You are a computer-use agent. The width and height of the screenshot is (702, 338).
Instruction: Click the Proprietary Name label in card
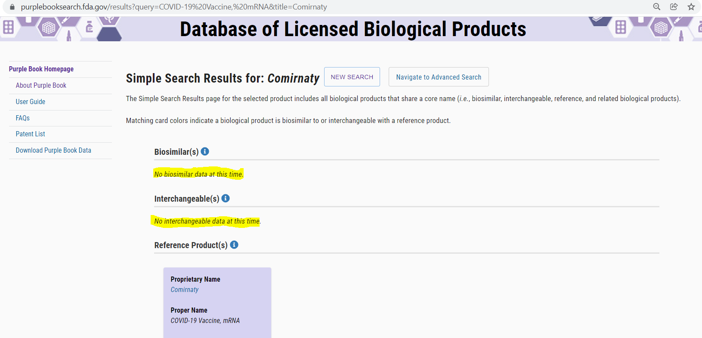[x=195, y=280]
